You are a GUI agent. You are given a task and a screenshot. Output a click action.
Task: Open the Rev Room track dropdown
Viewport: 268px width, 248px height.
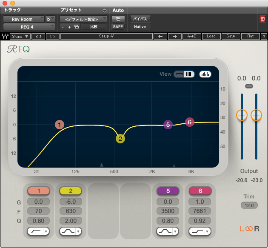[24, 19]
